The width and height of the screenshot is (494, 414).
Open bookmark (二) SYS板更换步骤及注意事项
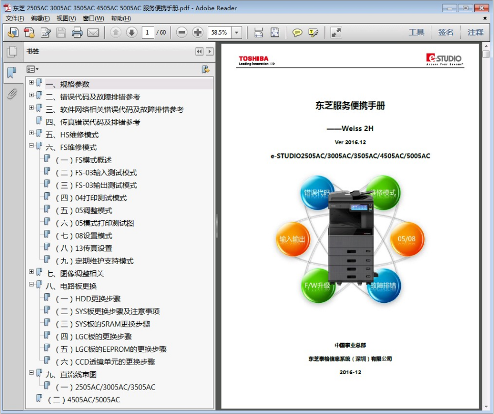tap(108, 311)
